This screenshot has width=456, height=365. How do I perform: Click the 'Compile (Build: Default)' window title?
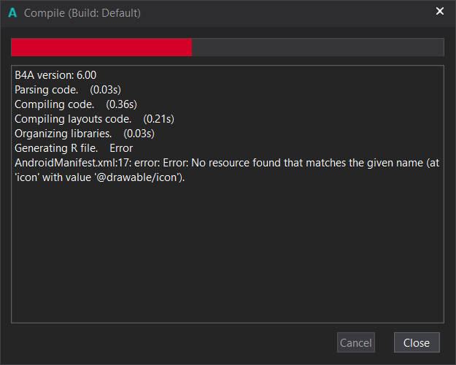tap(82, 12)
